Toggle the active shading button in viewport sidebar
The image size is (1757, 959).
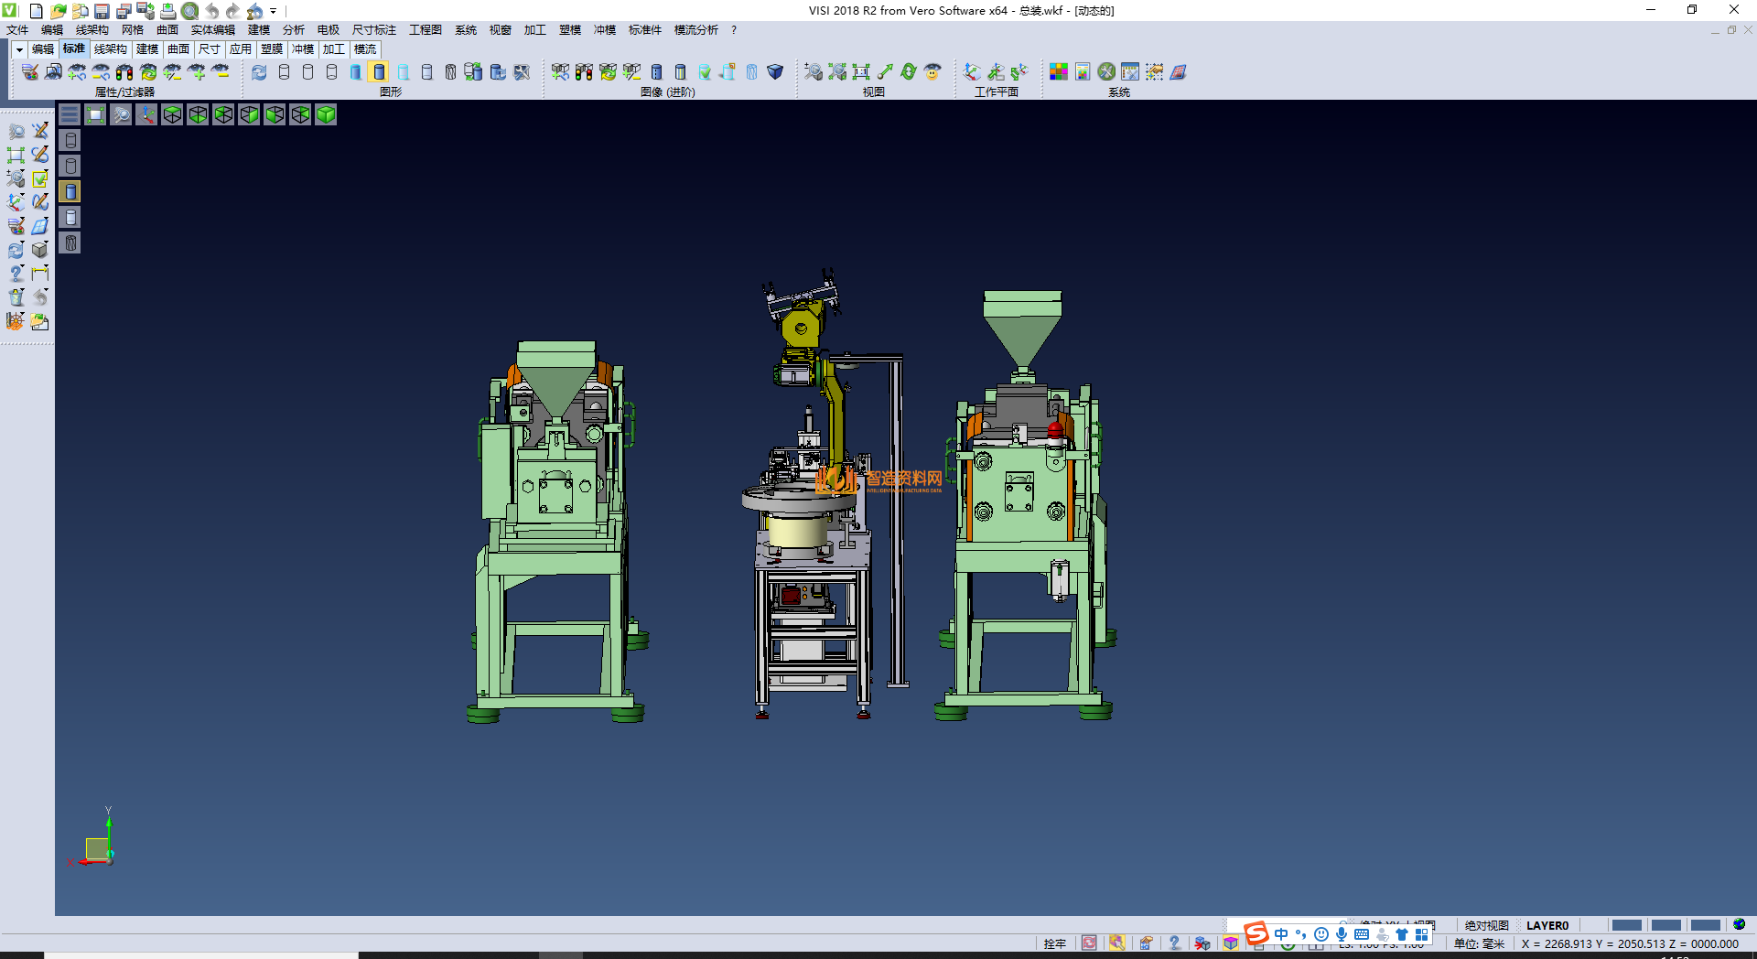point(70,191)
